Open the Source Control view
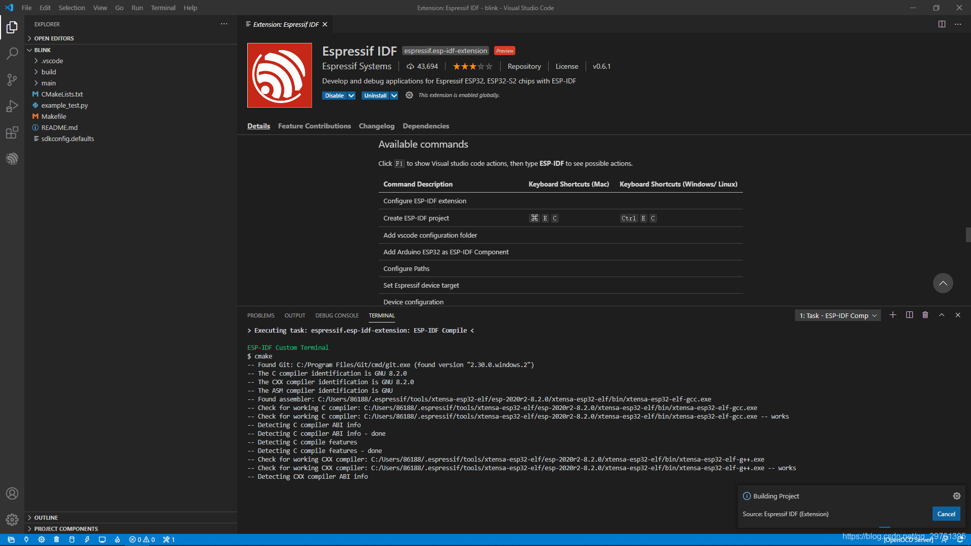971x546 pixels. point(12,80)
